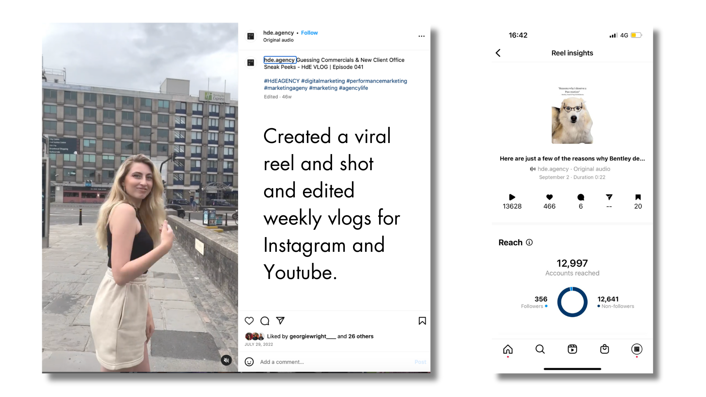
Task: Open the profile tab avatar in the bottom bar
Action: 637,349
